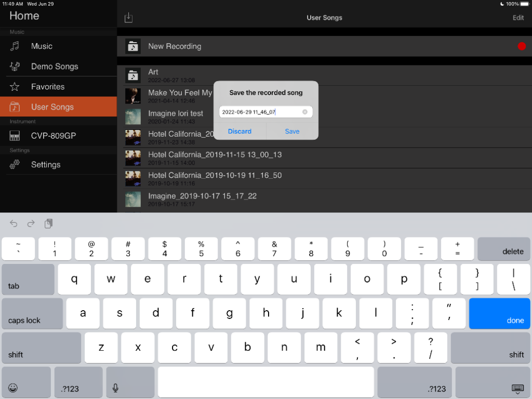Open Settings via the gear icon
Image resolution: width=532 pixels, height=399 pixels.
pyautogui.click(x=47, y=165)
